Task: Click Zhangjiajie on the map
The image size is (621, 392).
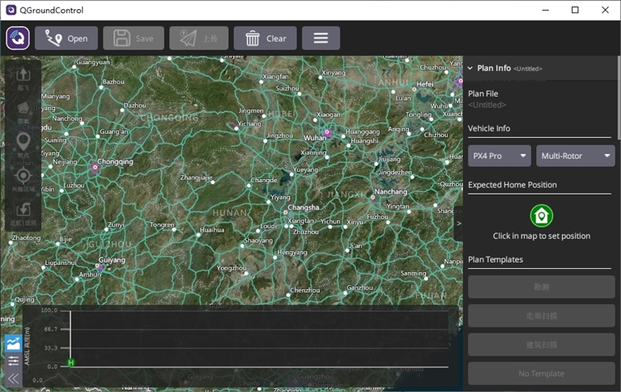Action: [x=196, y=177]
